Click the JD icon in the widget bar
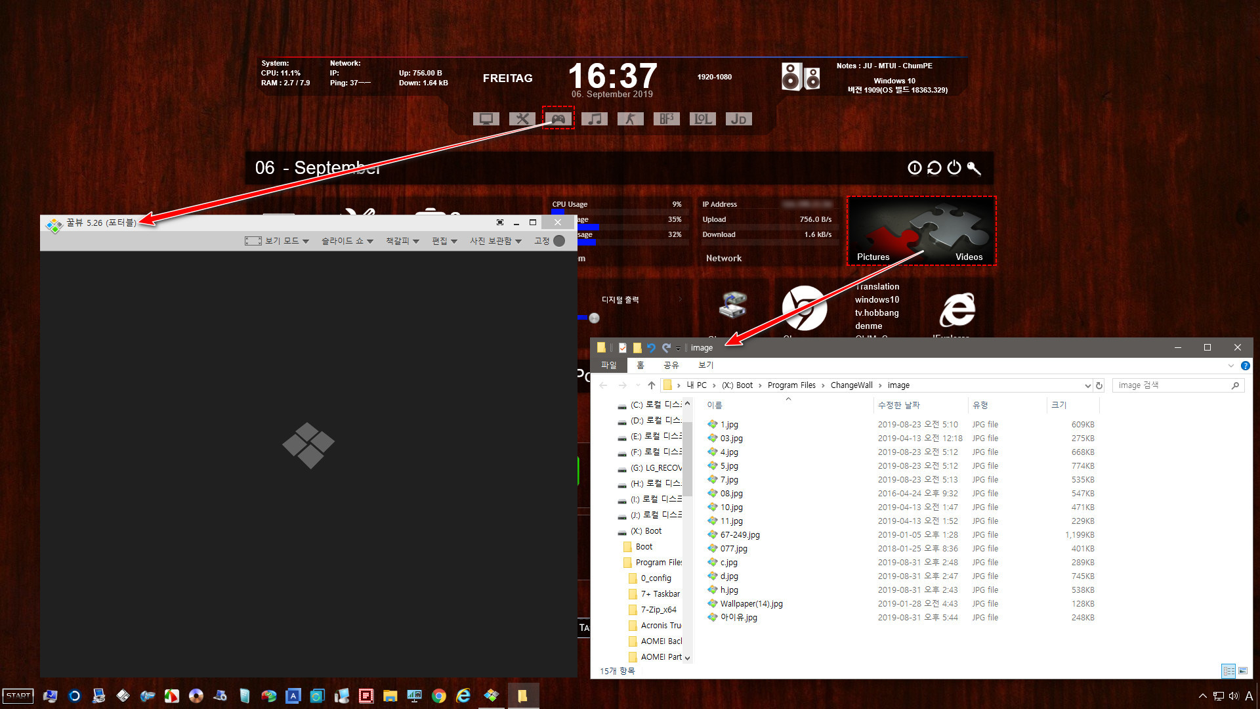Screen dimensions: 1260x709 [738, 119]
